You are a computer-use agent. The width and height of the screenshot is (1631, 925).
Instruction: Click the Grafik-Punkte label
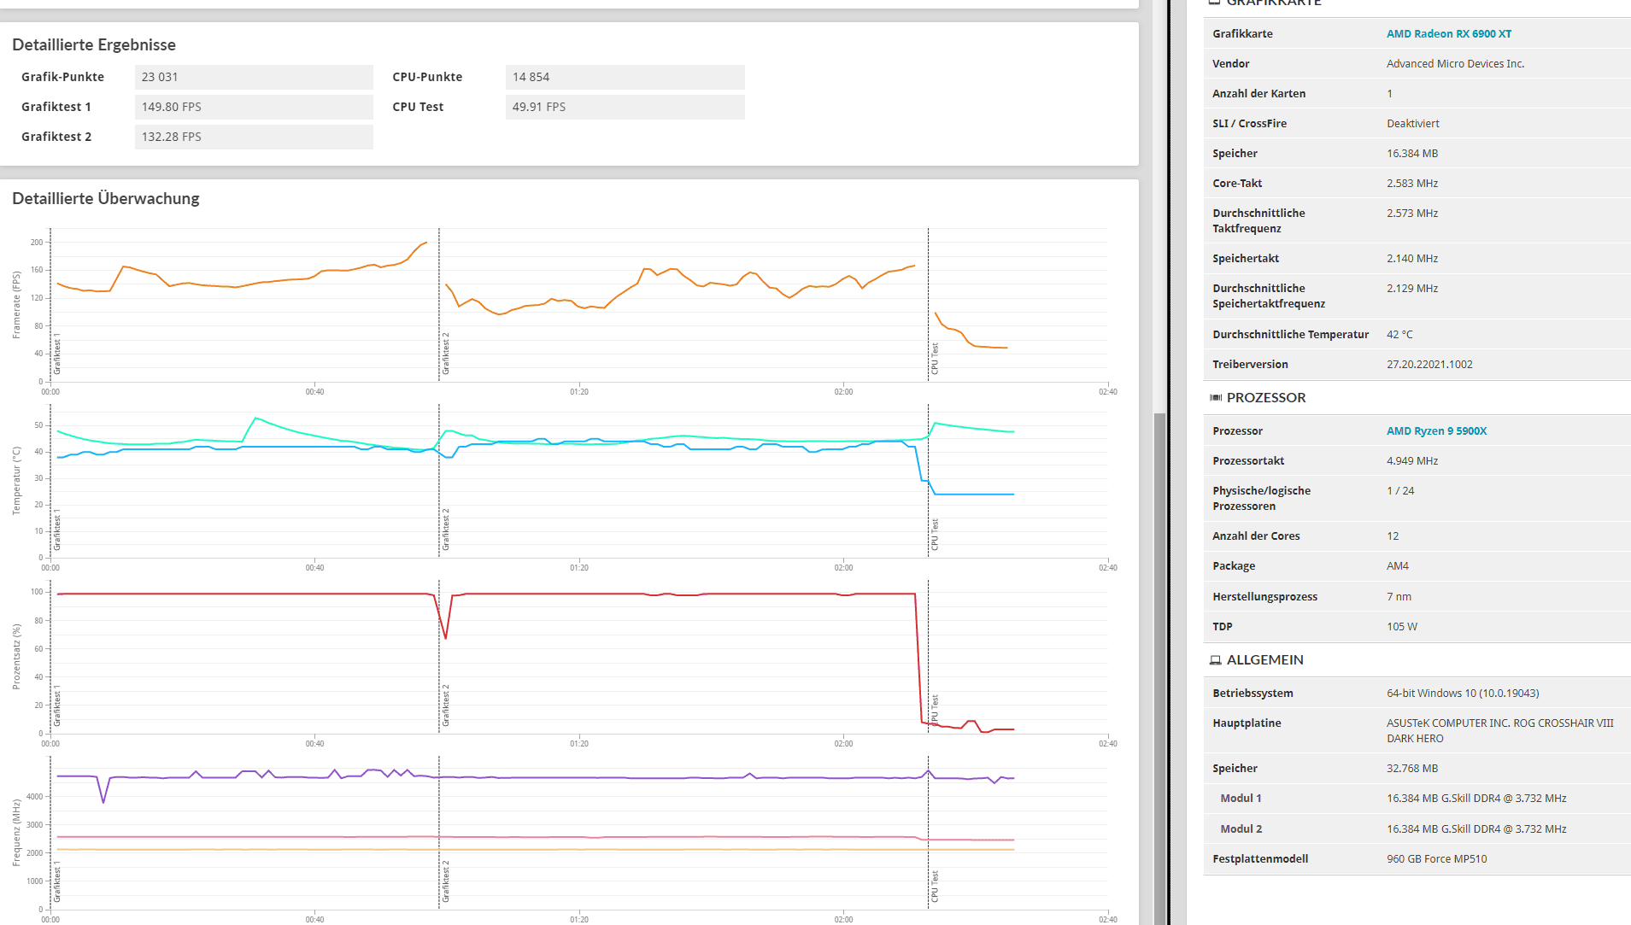62,77
